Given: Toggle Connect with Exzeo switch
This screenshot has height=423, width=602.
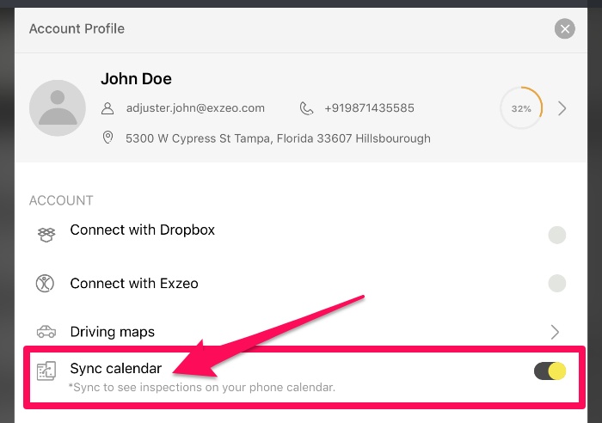Looking at the screenshot, I should pyautogui.click(x=556, y=283).
